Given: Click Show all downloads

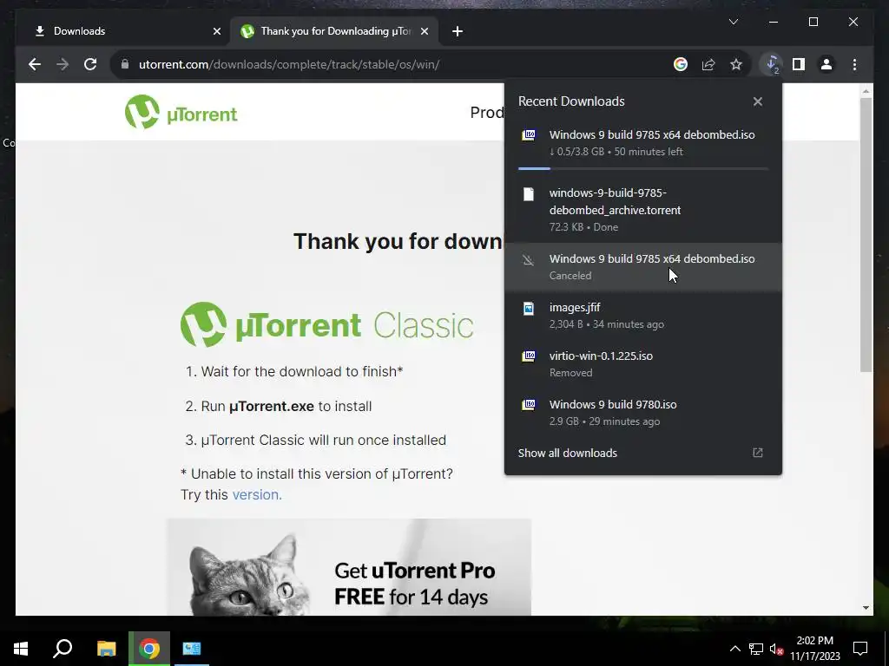Looking at the screenshot, I should pos(568,453).
